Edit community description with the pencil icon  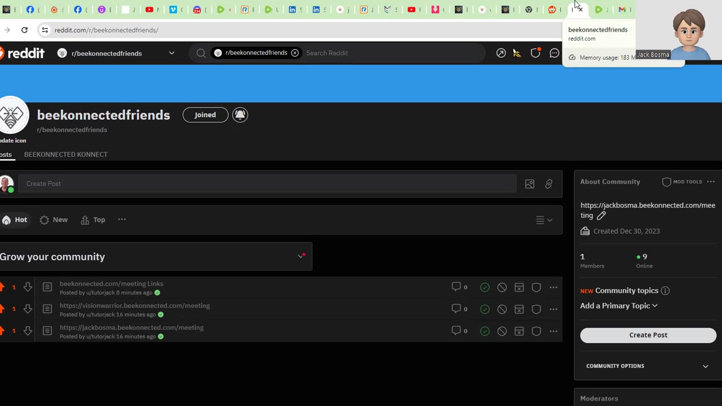click(x=601, y=215)
